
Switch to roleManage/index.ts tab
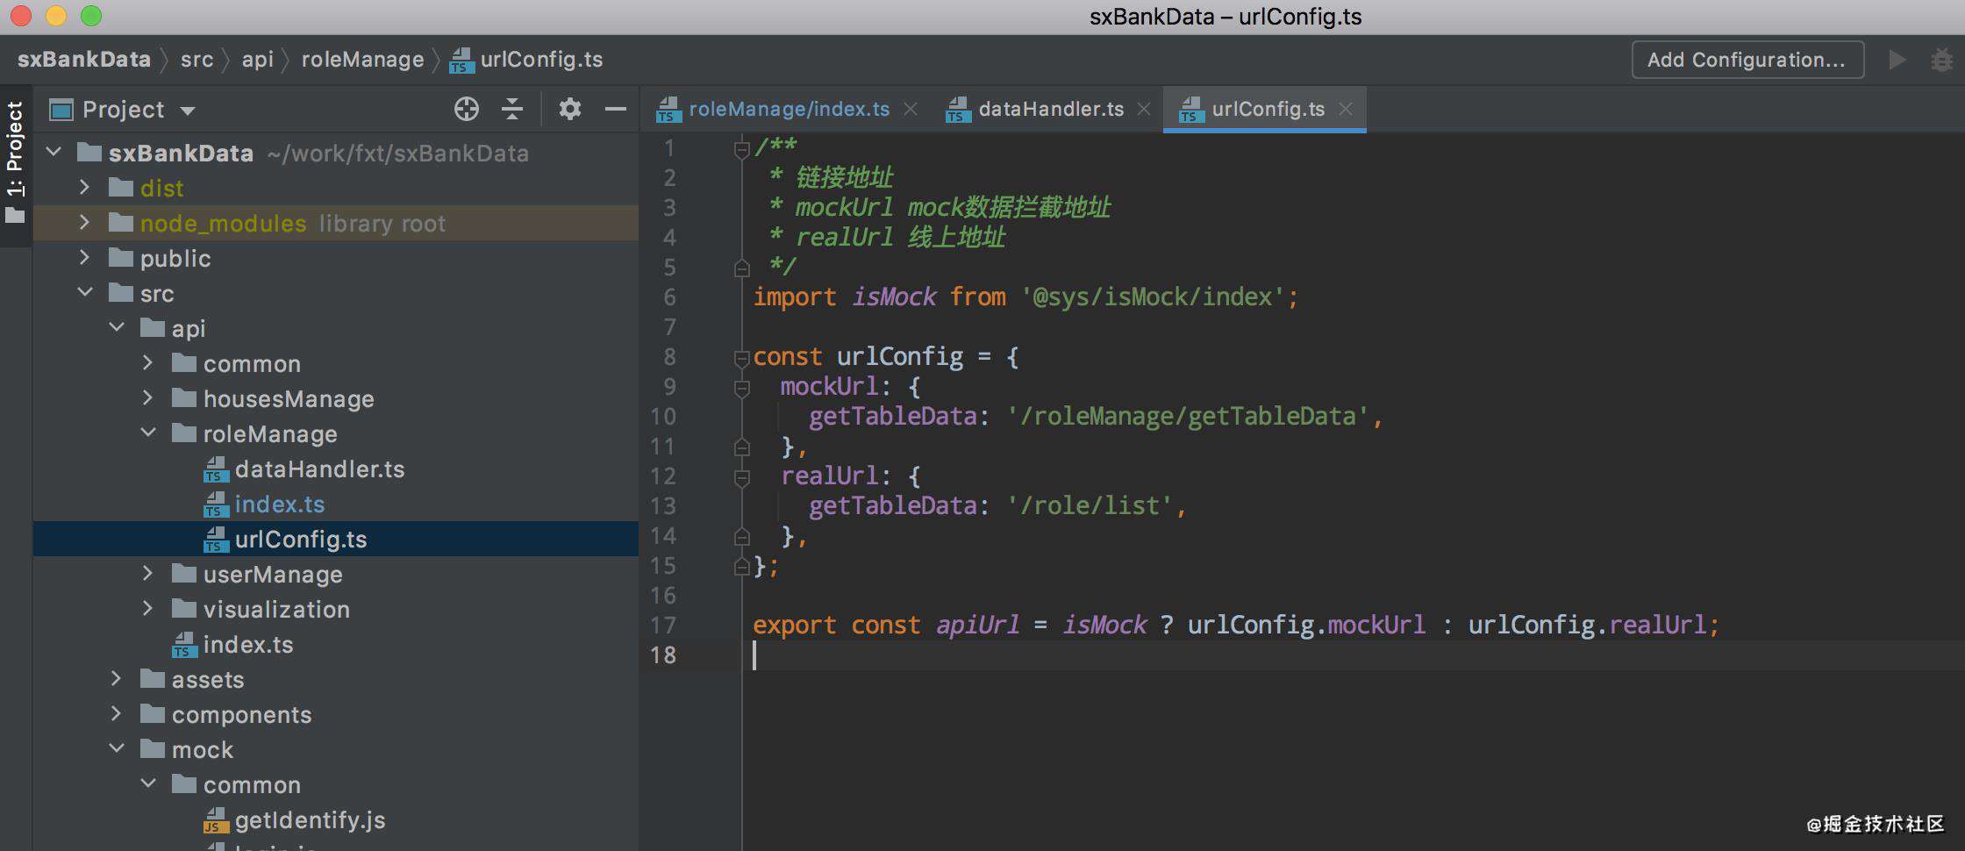coord(789,109)
